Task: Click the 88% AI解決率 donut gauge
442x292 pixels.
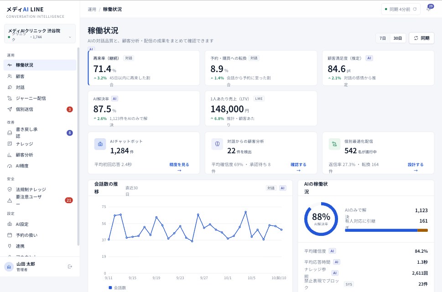Action: click(x=321, y=219)
